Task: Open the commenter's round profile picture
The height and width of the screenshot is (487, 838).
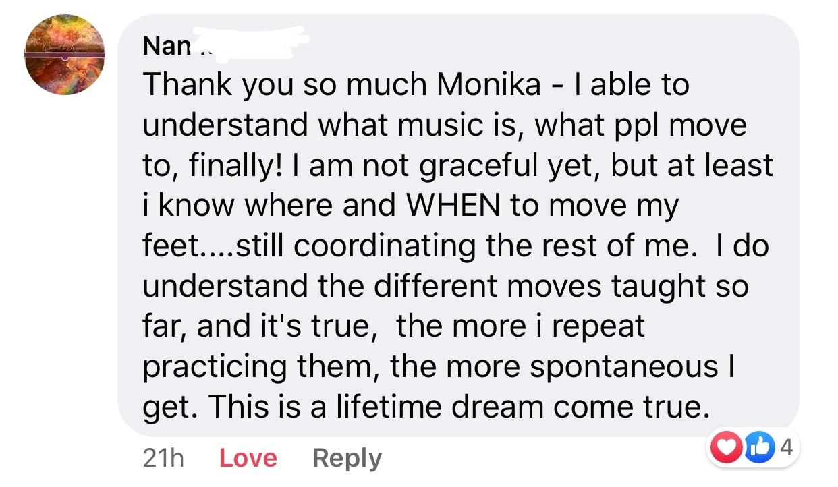Action: tap(65, 55)
